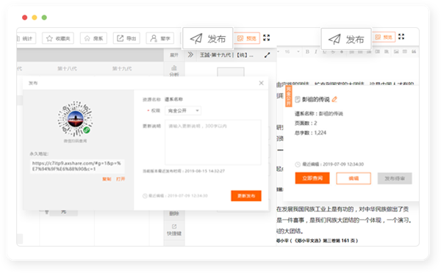Click the orange 完全公开 vertical tag
Screen dimensions: 441x273
click(289, 96)
